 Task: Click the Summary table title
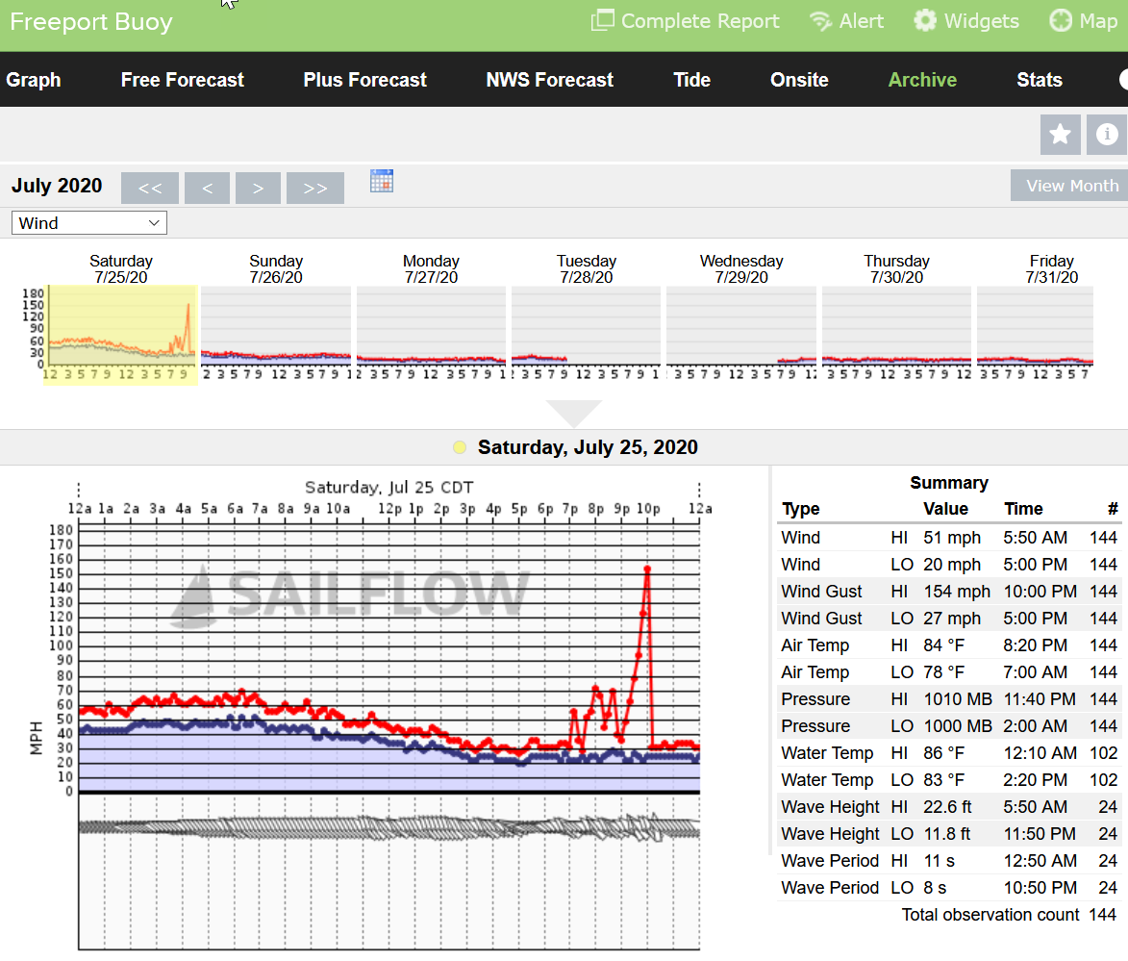[949, 482]
